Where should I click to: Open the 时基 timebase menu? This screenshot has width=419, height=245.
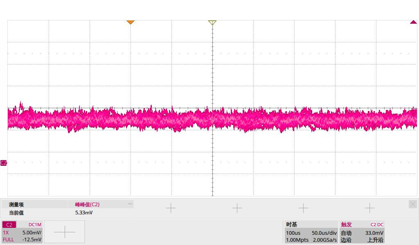[291, 225]
